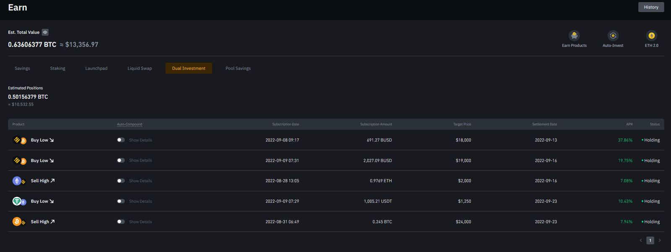Enable auto-compound for the 691.27 BUSD position
671x252 pixels.
click(x=121, y=140)
